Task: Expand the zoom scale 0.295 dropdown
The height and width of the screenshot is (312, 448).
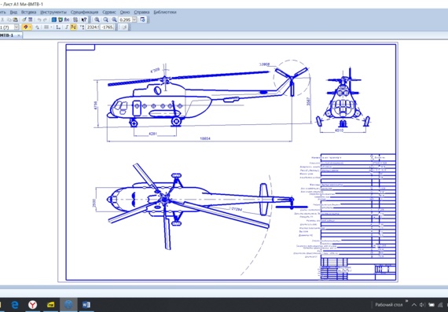Action: tap(134, 20)
